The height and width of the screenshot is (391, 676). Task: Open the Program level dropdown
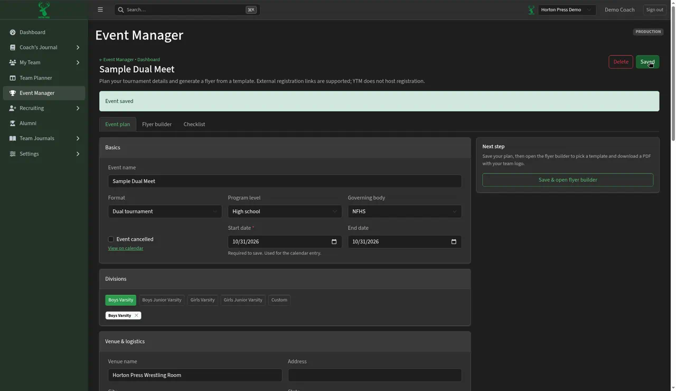285,211
